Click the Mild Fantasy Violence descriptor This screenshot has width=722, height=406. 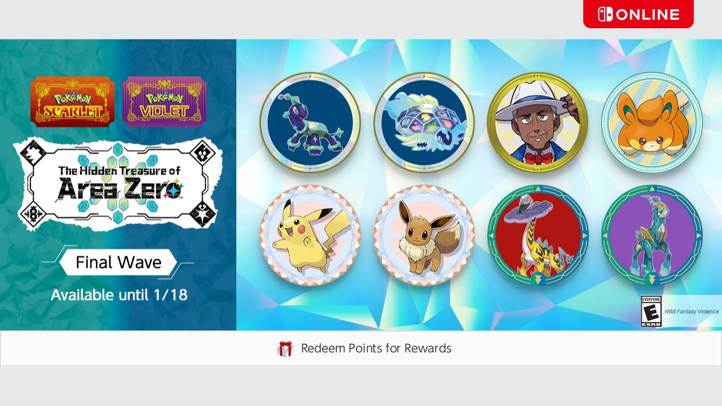692,311
